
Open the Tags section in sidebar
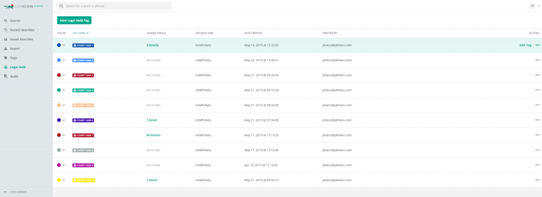pos(13,58)
